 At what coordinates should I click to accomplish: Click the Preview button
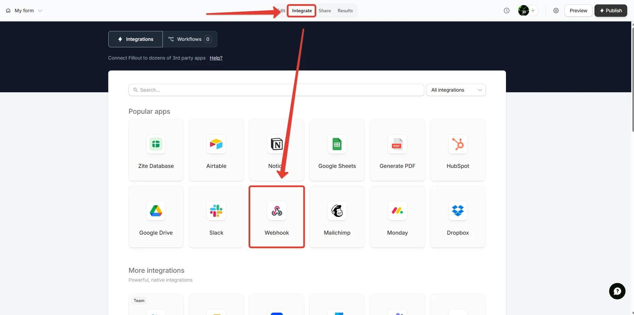pos(578,11)
